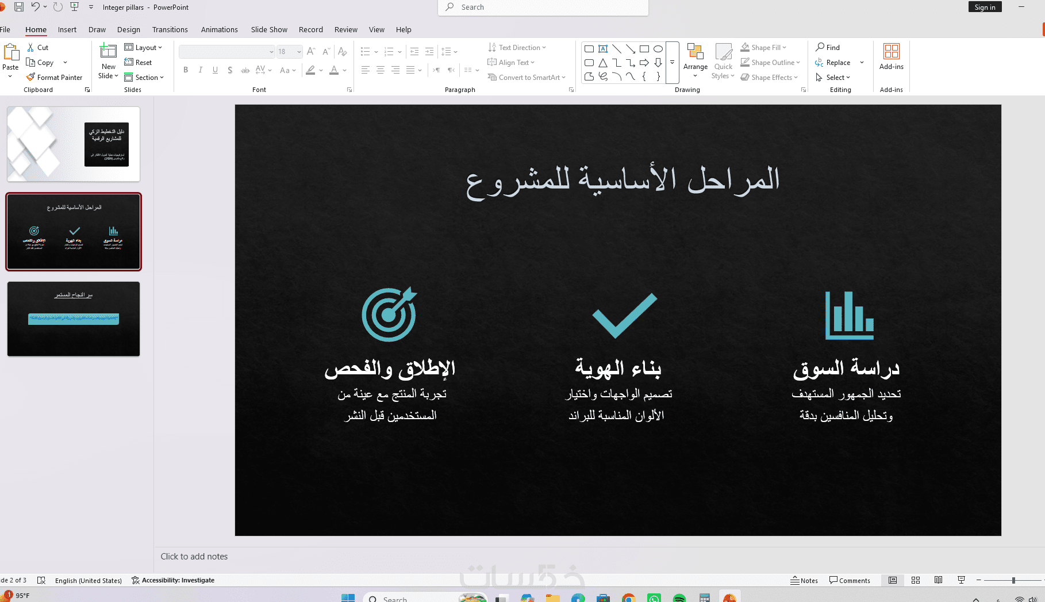The height and width of the screenshot is (602, 1045).
Task: Select the text box shape in gallery
Action: (x=603, y=49)
